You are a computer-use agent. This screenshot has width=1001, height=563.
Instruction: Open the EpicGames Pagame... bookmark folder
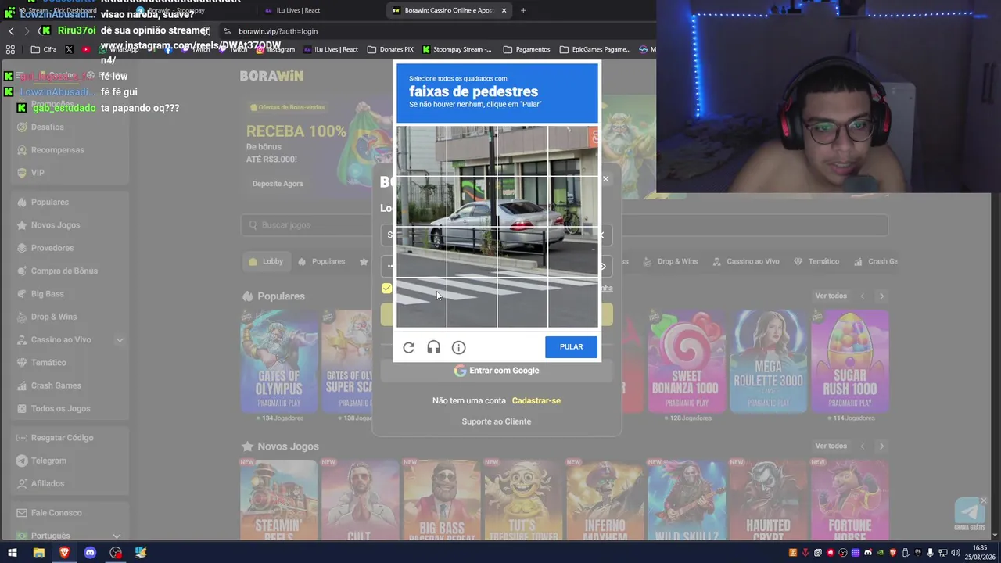coord(595,49)
